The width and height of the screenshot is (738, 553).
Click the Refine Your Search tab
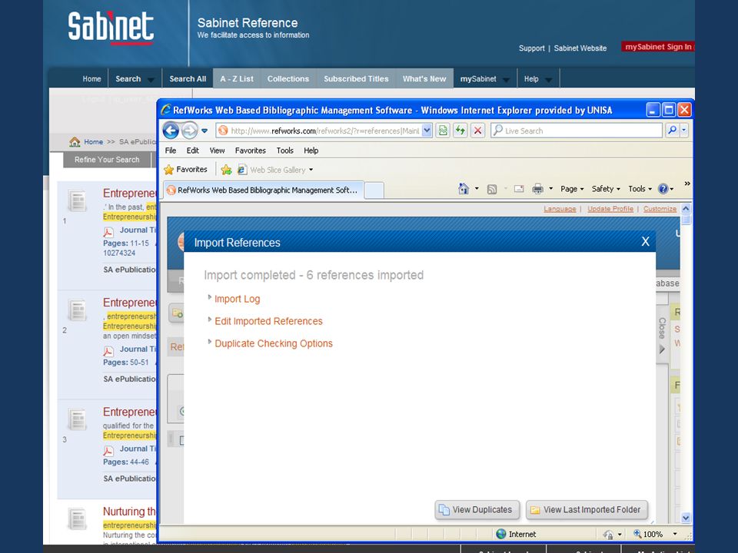click(x=107, y=160)
